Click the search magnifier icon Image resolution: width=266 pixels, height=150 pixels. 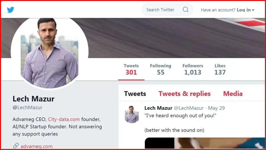(x=185, y=10)
